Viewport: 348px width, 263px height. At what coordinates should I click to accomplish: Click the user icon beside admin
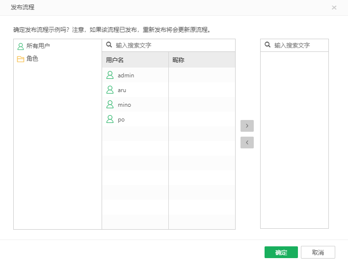coord(110,75)
